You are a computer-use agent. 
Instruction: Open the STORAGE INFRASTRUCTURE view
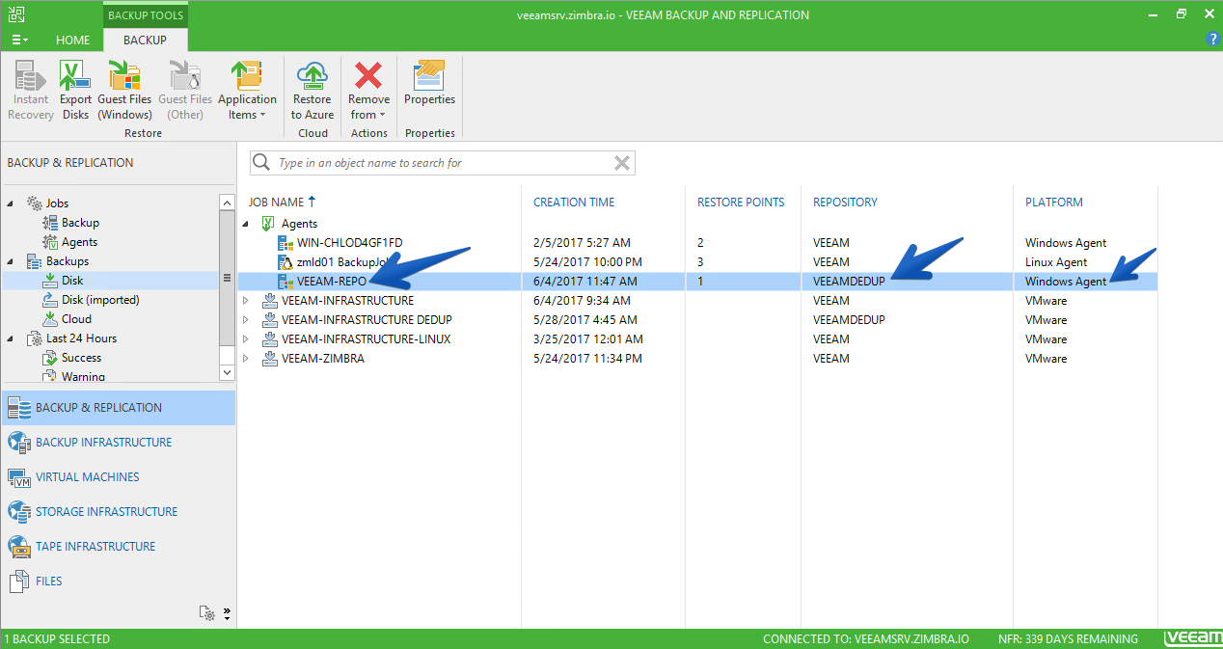[x=118, y=512]
